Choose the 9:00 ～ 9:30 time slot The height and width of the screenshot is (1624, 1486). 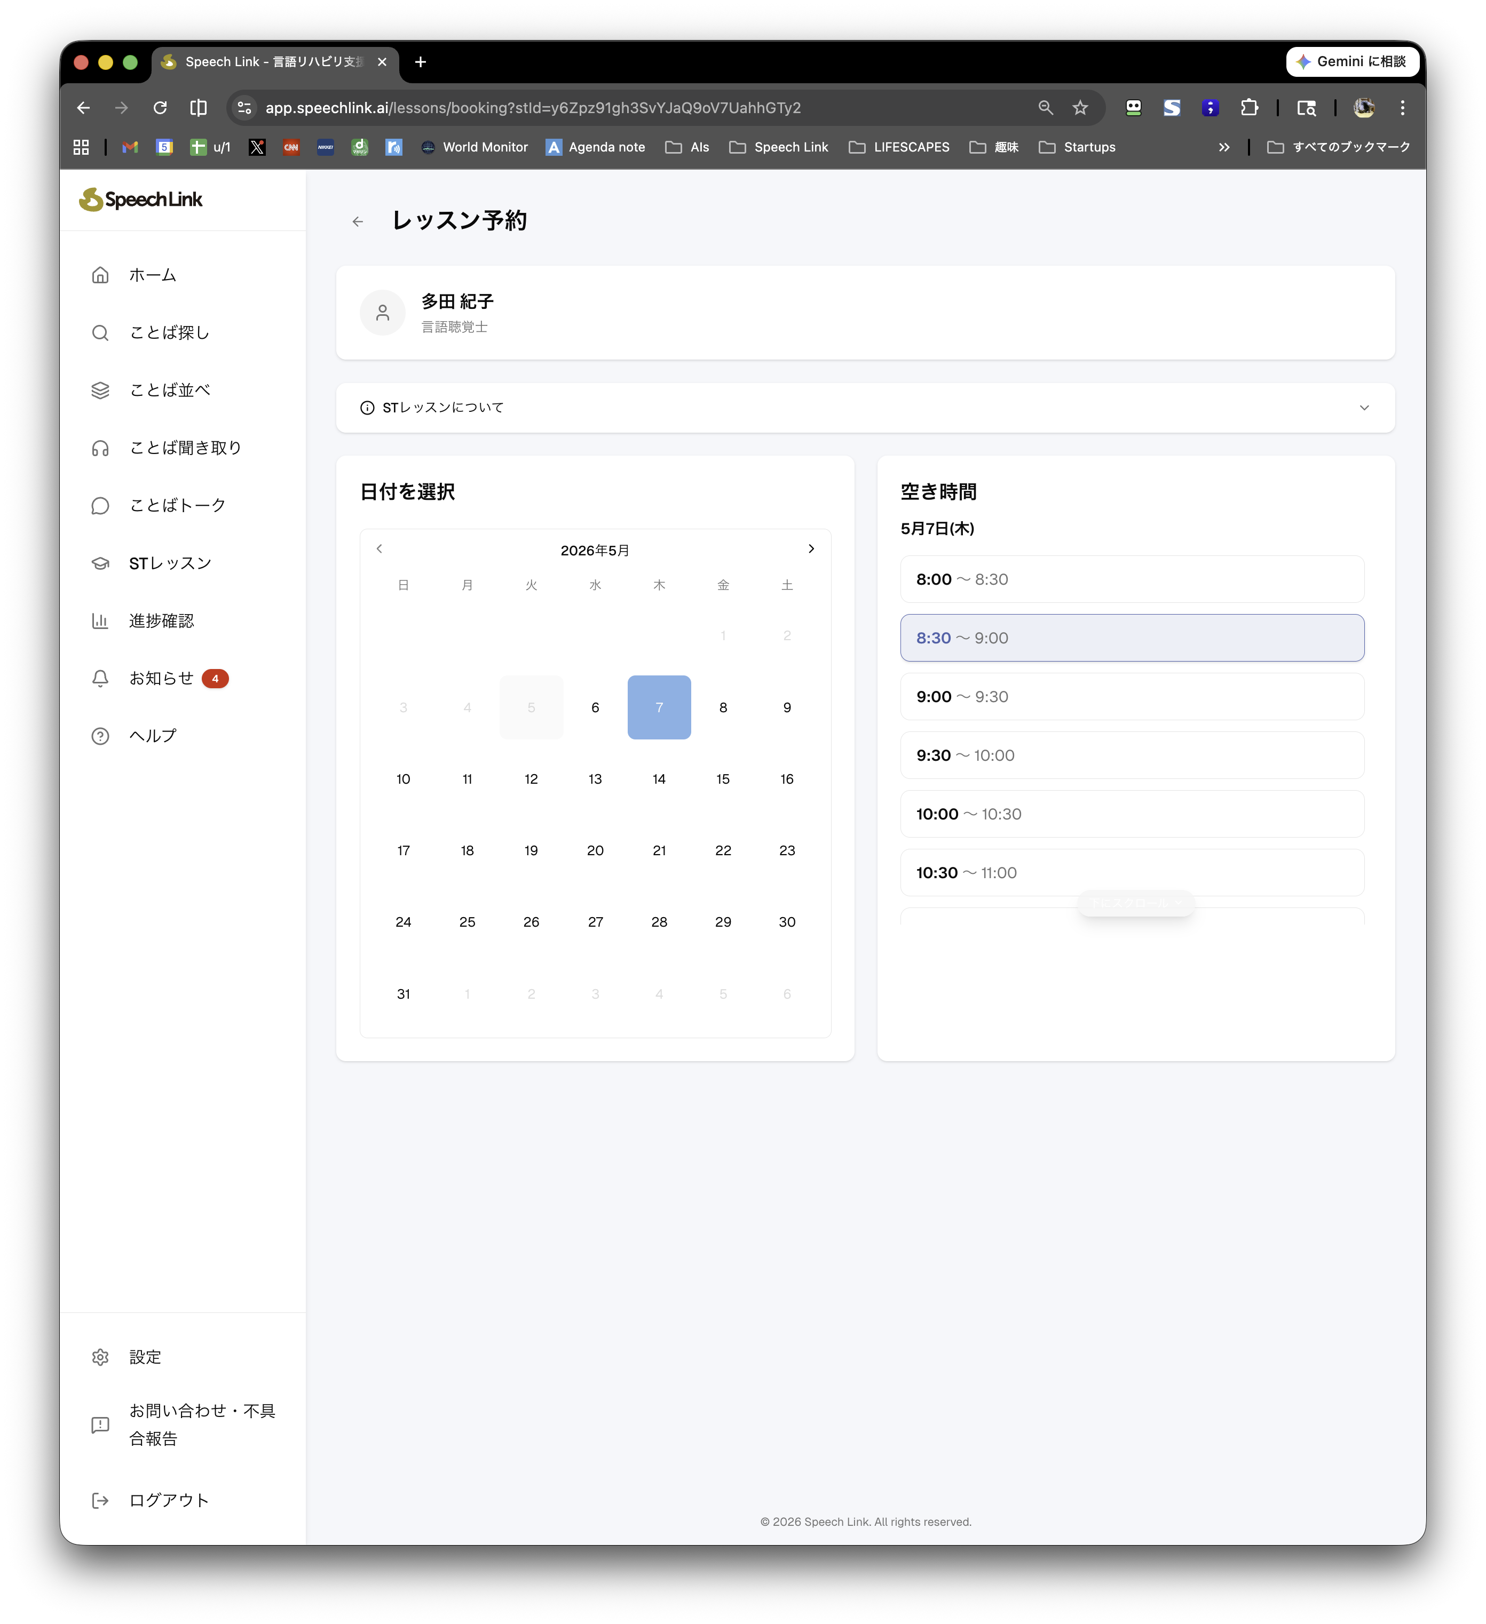1132,697
